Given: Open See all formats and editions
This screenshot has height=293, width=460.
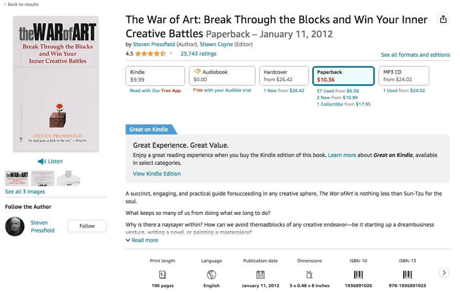Looking at the screenshot, I should point(415,55).
